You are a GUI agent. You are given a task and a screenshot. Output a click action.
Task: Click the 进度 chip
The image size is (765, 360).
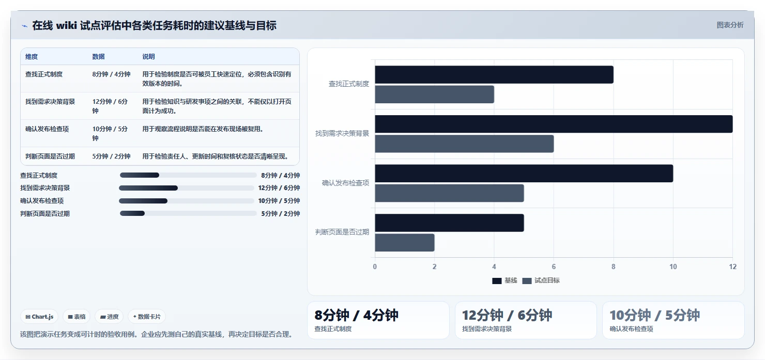coord(109,317)
